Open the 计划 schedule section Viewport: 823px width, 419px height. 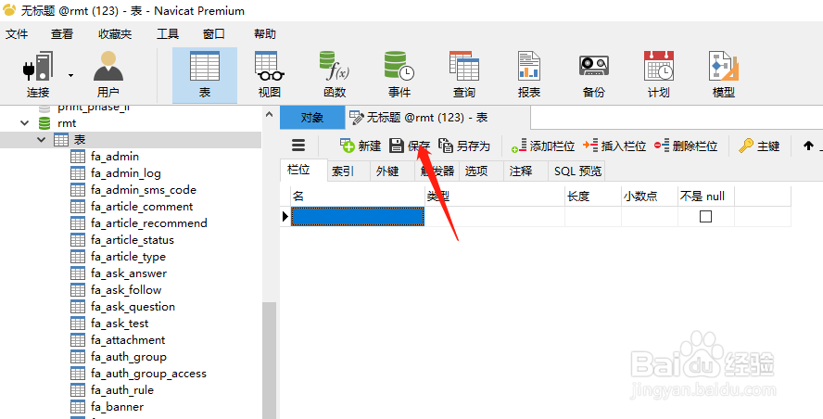659,75
